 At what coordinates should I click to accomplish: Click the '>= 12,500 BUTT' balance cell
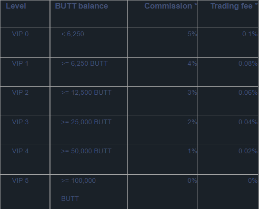coord(89,101)
